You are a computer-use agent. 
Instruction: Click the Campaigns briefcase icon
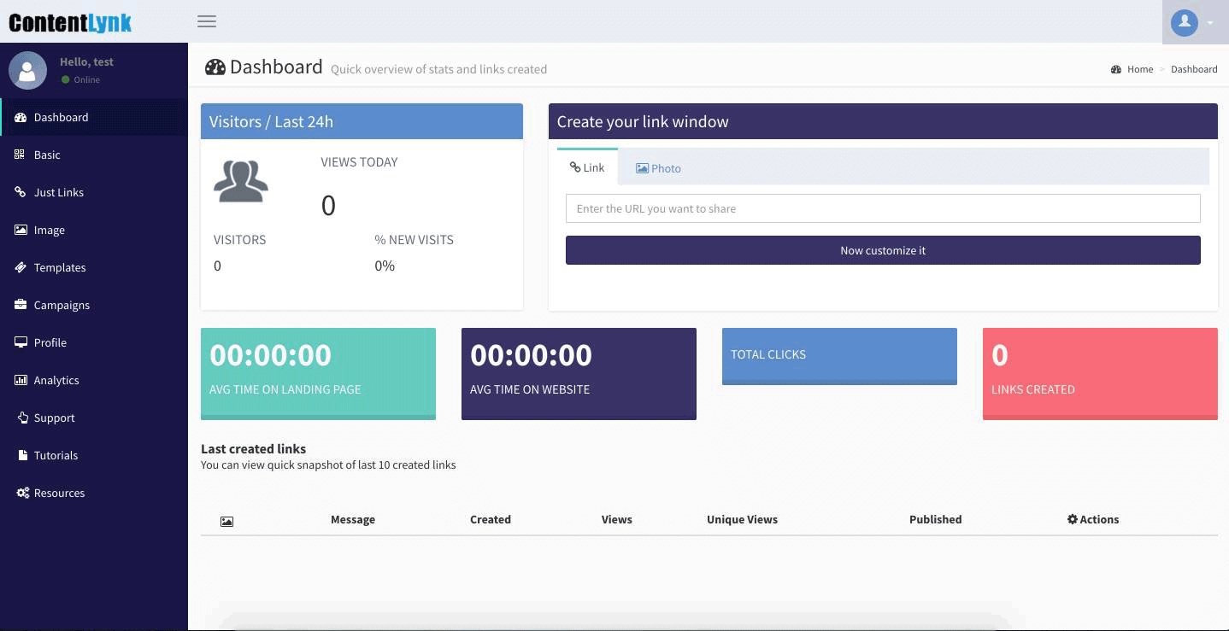coord(21,305)
